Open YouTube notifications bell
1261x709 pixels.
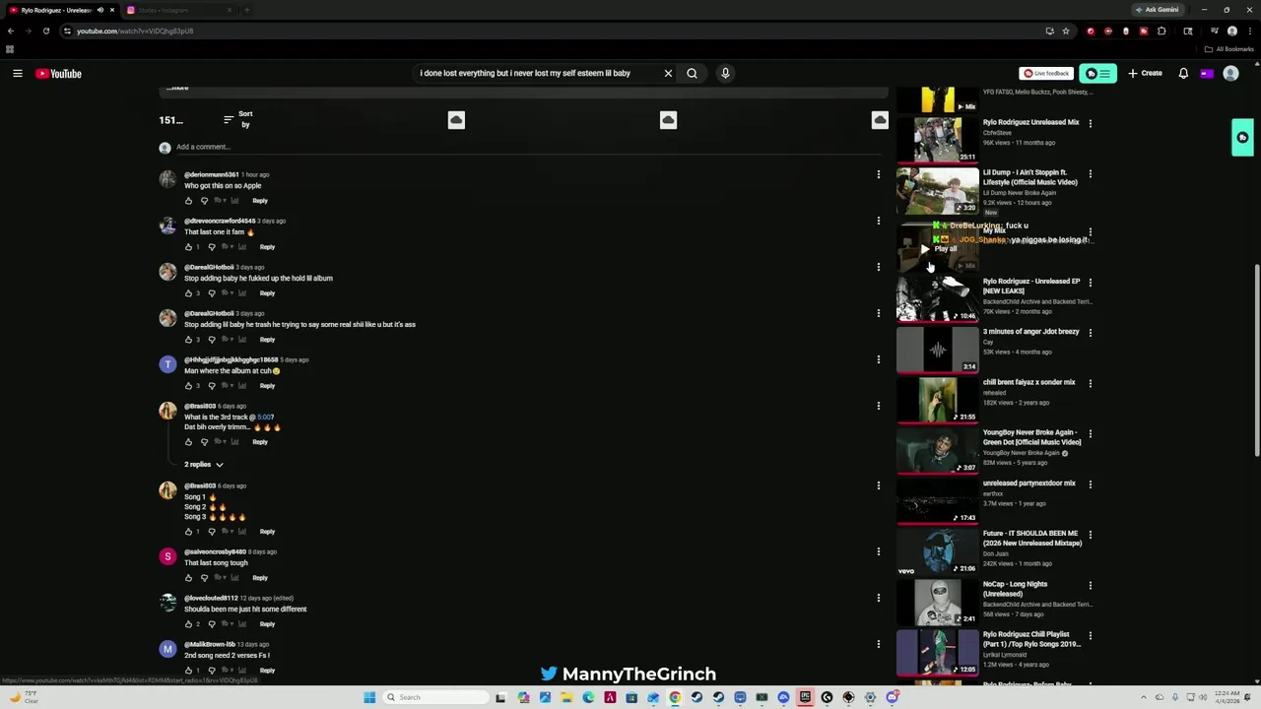(1183, 73)
